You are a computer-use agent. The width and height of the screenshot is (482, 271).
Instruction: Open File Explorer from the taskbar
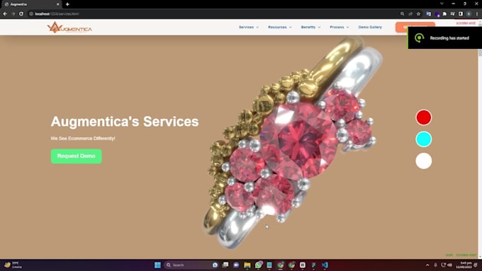tap(247, 265)
